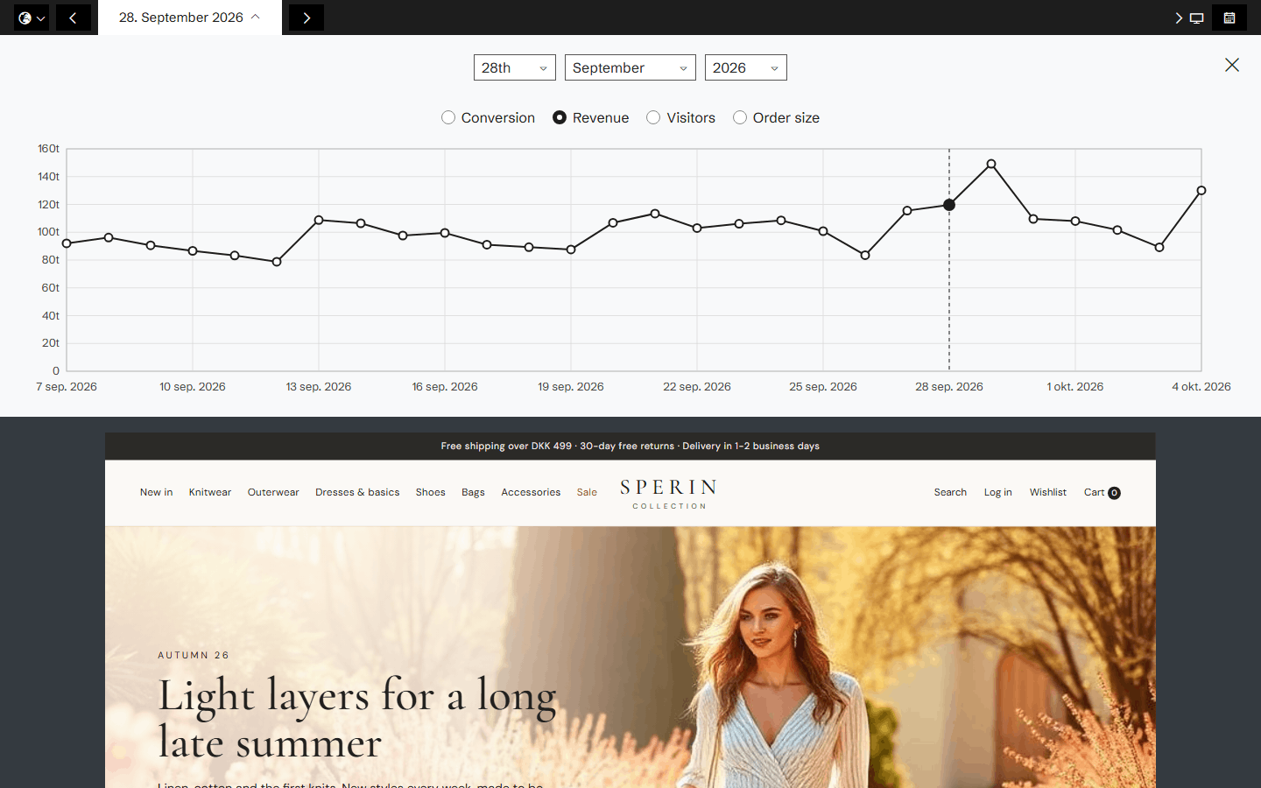Screen dimensions: 1261x788
Task: Click the hero headline 'Light layers for a long late summer'
Action: (x=357, y=718)
